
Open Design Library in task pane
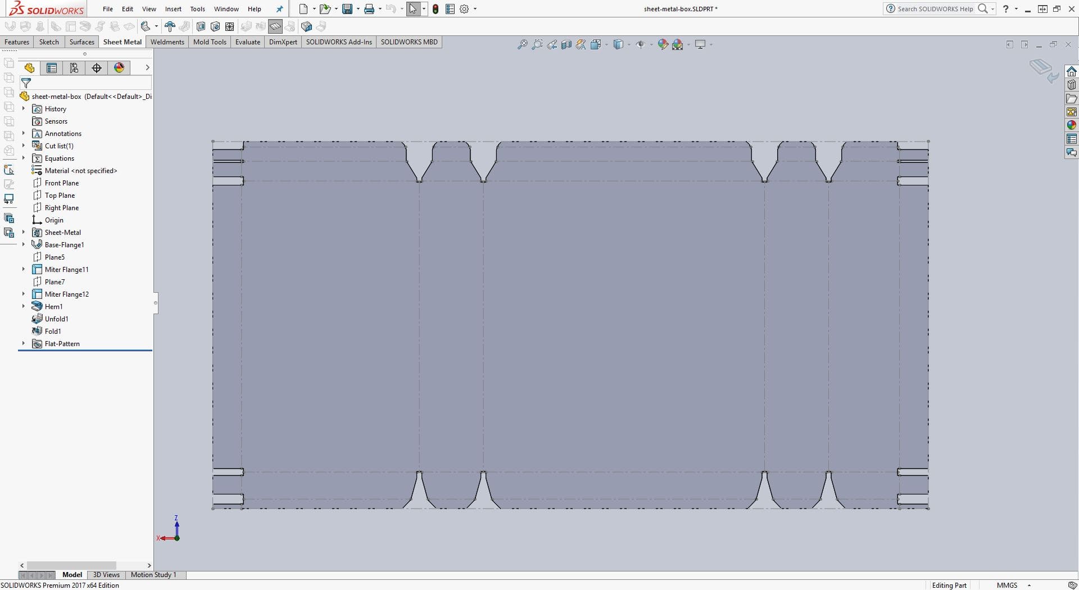point(1072,85)
